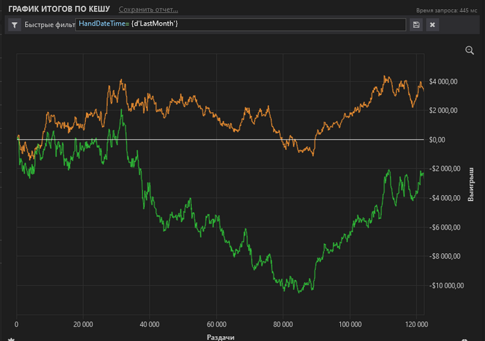Open the chart zoom magnifier tool
This screenshot has width=485, height=341.
[470, 50]
